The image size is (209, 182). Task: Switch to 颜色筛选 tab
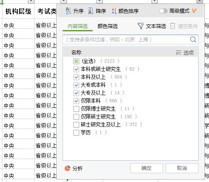108,26
